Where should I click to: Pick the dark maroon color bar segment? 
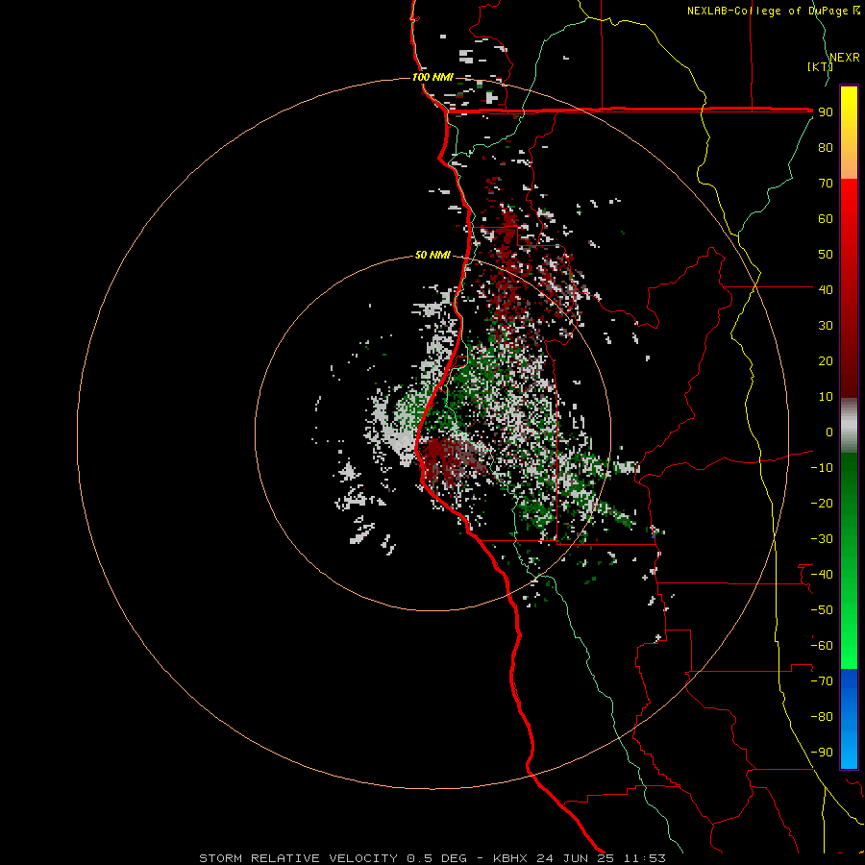click(849, 342)
